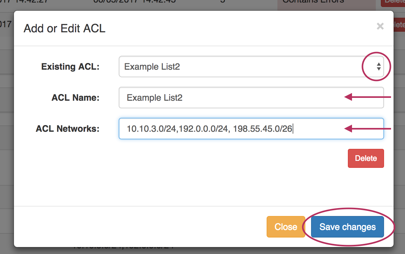Click the 'Existing ACL:' field label

[x=70, y=67]
